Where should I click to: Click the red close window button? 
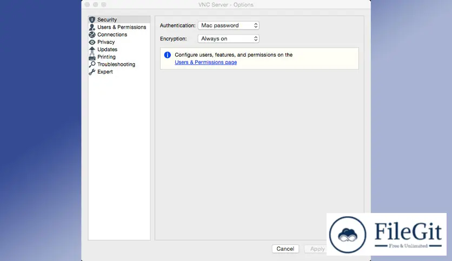(x=88, y=5)
